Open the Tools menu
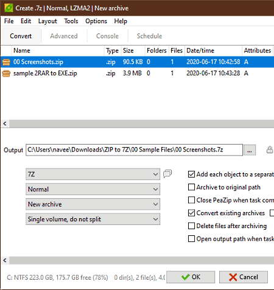This screenshot has height=290, width=274. [71, 21]
